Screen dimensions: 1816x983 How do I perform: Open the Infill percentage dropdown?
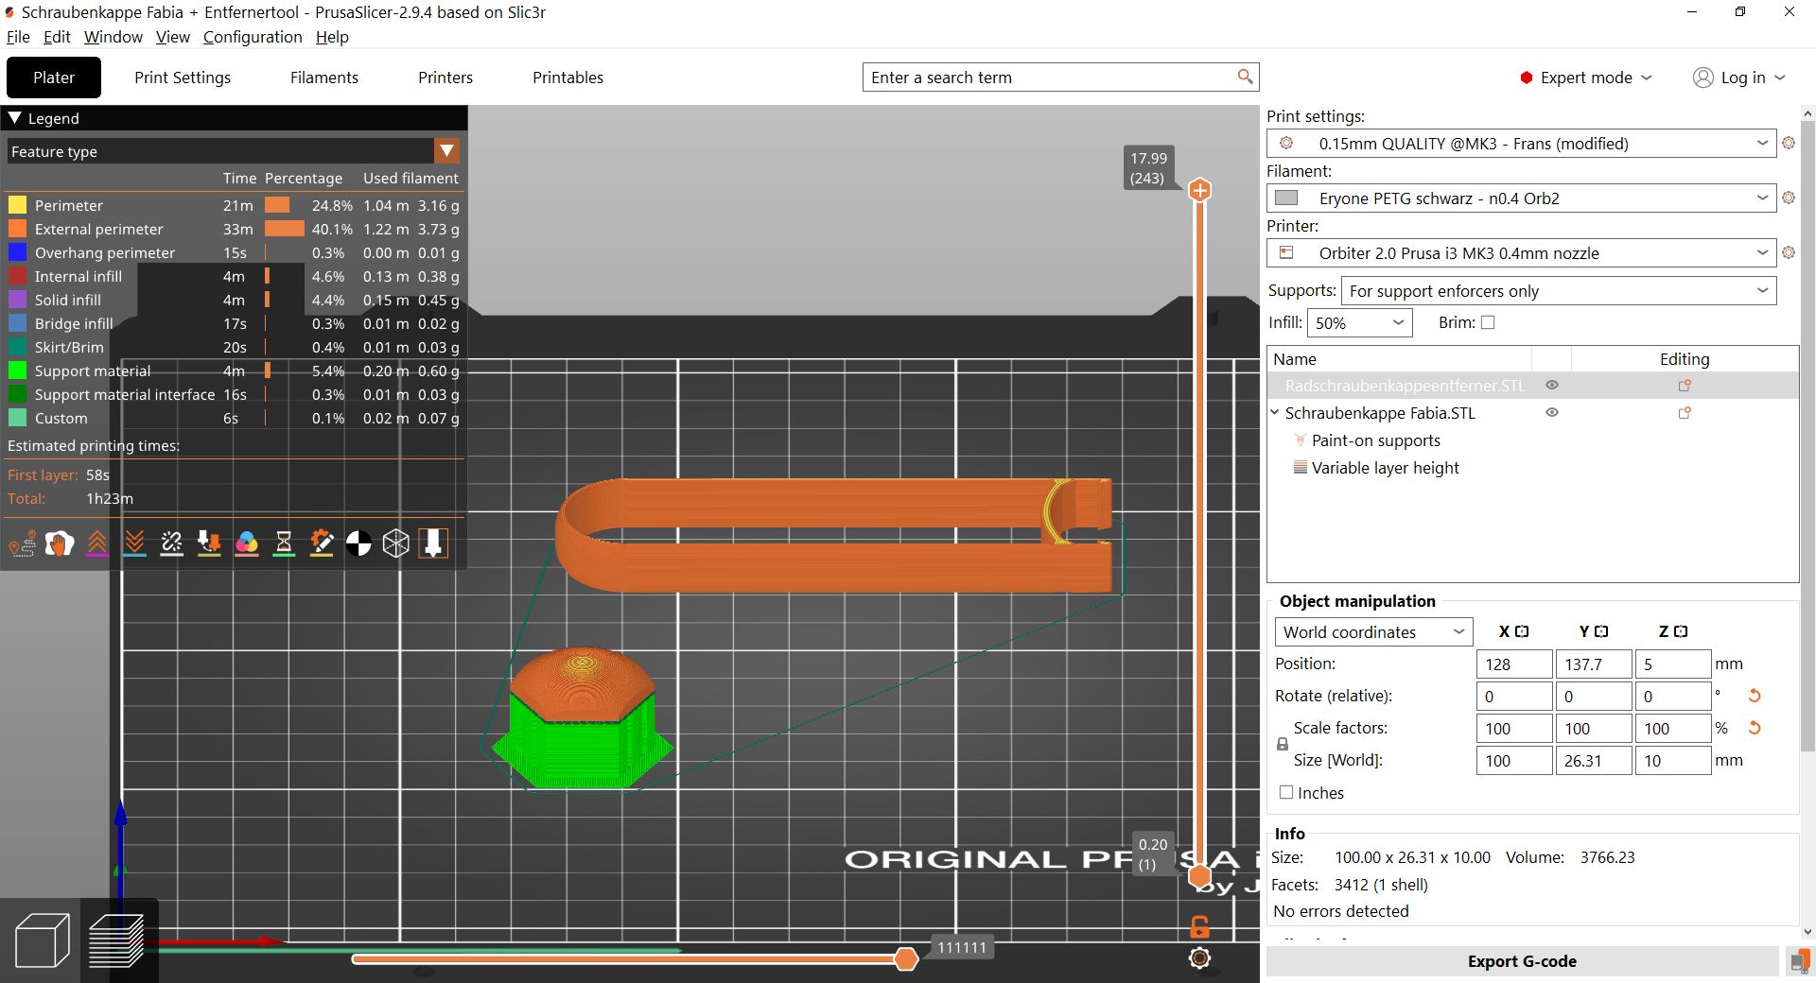(x=1359, y=323)
